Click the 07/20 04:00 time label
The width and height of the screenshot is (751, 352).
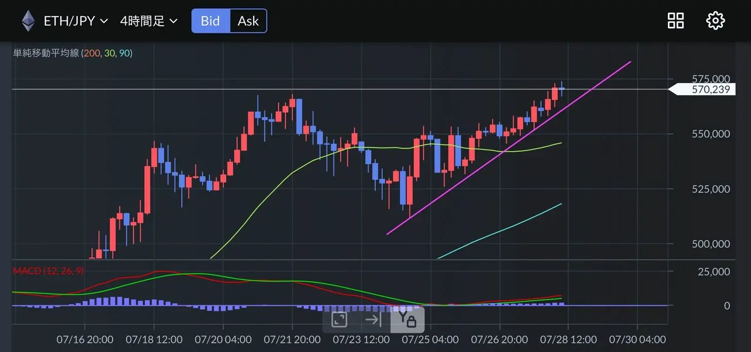click(x=223, y=340)
